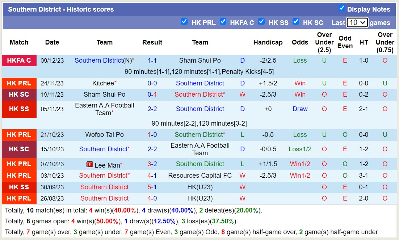Viewport: 399px width, 240px height.
Task: Open the Last games count dropdown
Action: pyautogui.click(x=357, y=22)
